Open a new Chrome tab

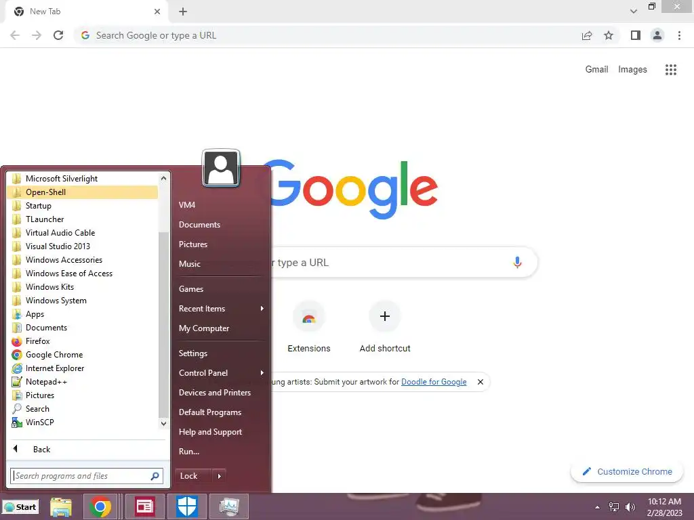pos(183,12)
